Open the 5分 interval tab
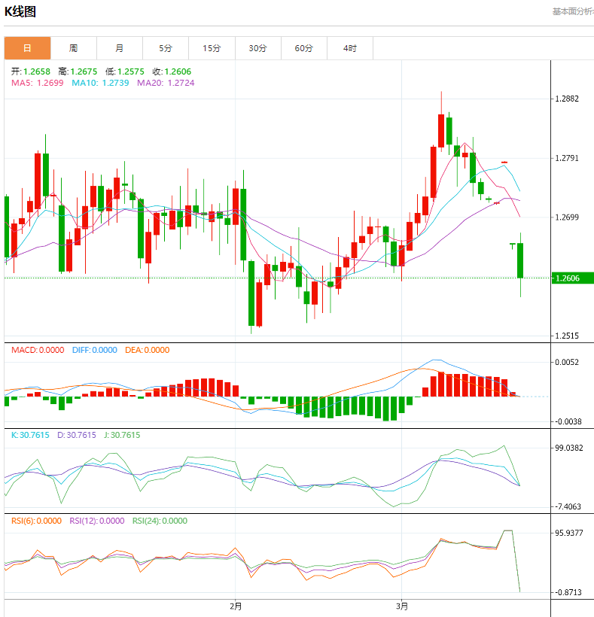This screenshot has height=617, width=594. point(166,48)
